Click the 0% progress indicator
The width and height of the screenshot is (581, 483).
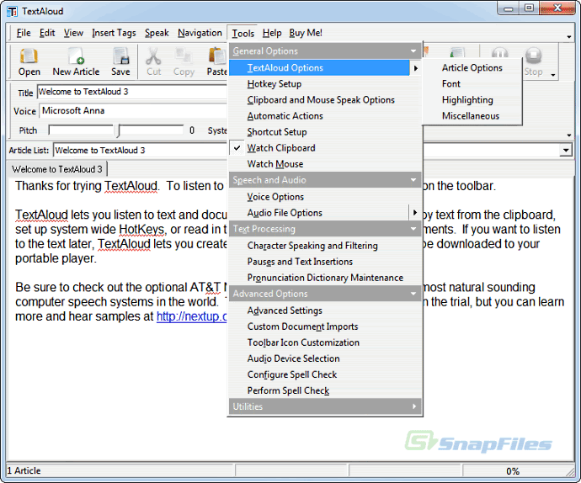(513, 470)
